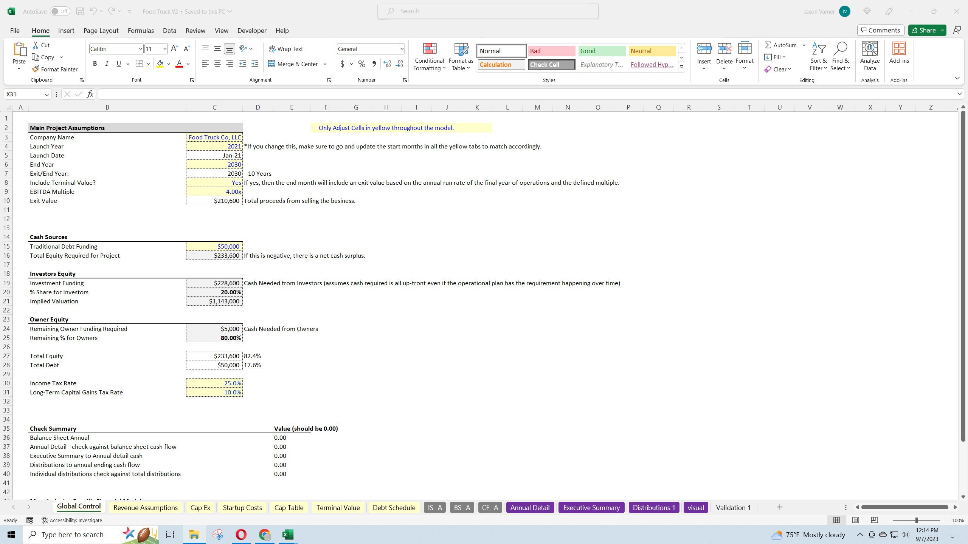Apply Bold formatting
Image resolution: width=968 pixels, height=544 pixels.
click(95, 64)
